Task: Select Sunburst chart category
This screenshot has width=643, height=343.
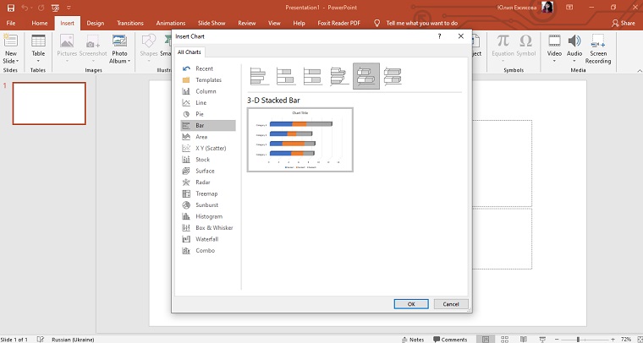Action: 207,205
